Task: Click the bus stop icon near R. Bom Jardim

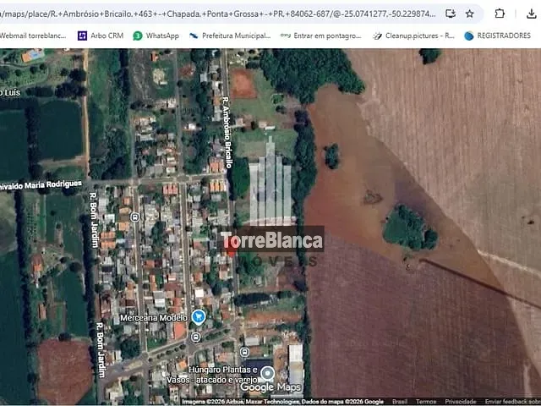Action: click(135, 217)
